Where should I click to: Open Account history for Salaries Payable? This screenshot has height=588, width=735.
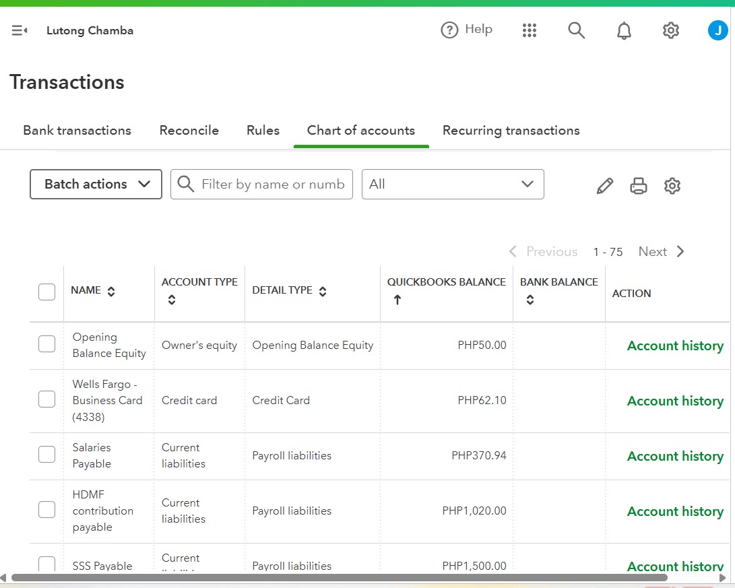[x=676, y=457]
